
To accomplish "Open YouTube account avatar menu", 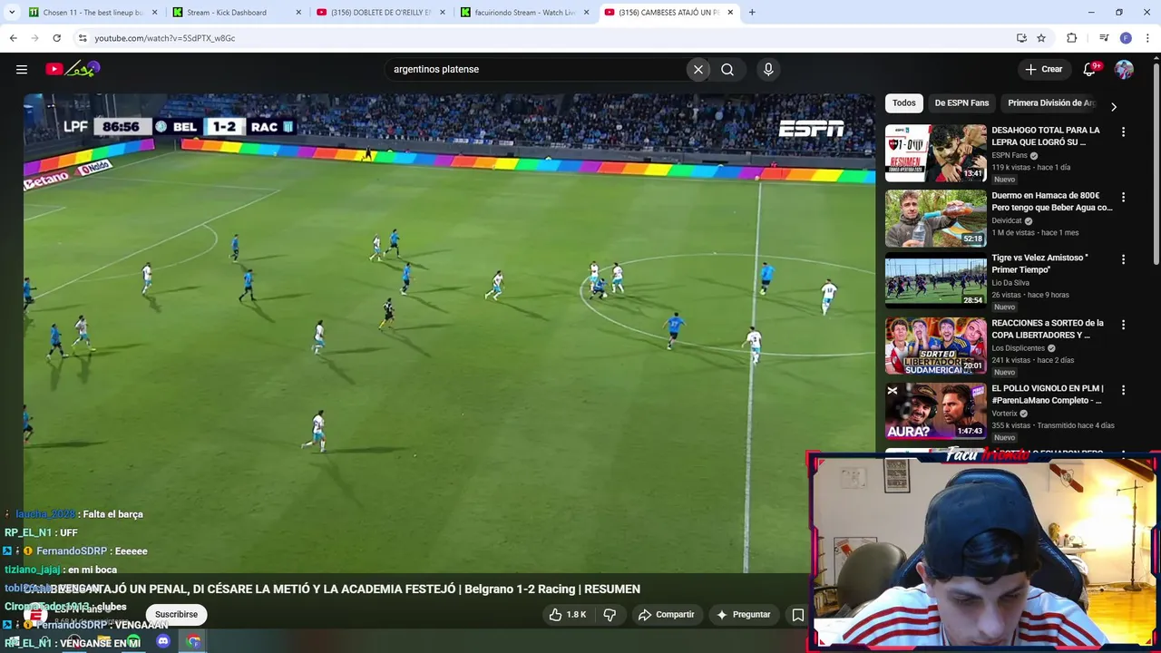I will [1124, 69].
